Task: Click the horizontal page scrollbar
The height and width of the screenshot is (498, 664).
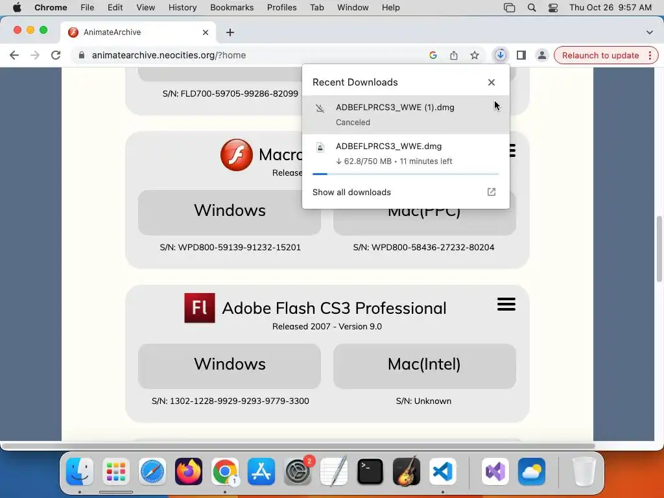Action: [x=298, y=446]
